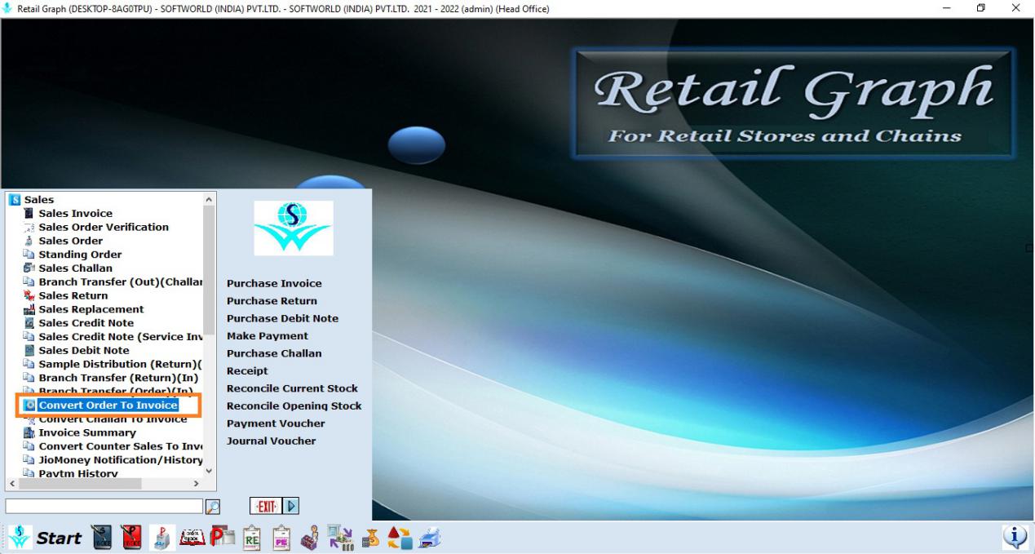Open the Purchase Debit Note shortcut

[282, 318]
